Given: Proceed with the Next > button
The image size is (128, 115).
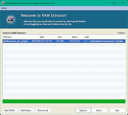Looking at the screenshot, I should pyautogui.click(x=99, y=110).
